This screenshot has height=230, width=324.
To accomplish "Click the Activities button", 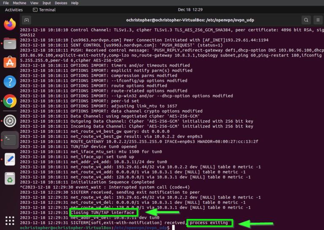I will 14,10.
